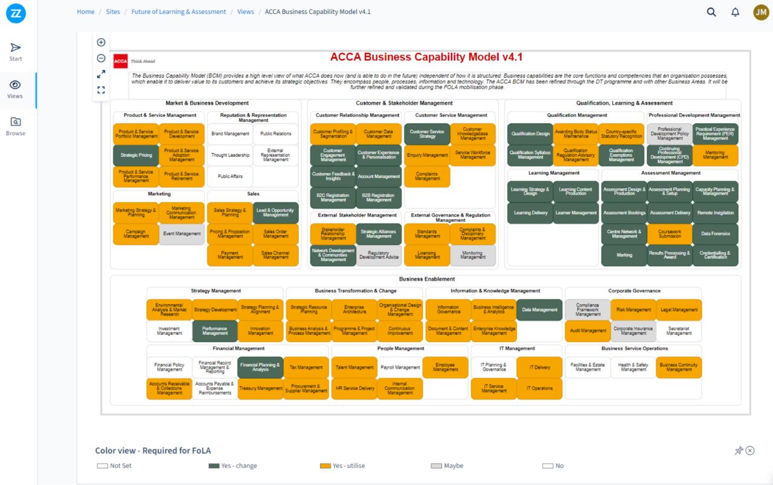Click the Learning Delivery box
Screen dimensions: 773x485
[x=530, y=213]
